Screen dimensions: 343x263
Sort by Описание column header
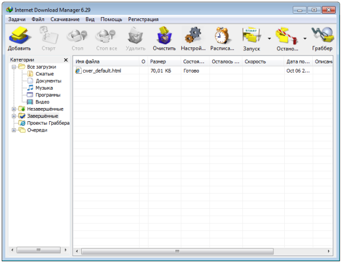[x=322, y=62]
